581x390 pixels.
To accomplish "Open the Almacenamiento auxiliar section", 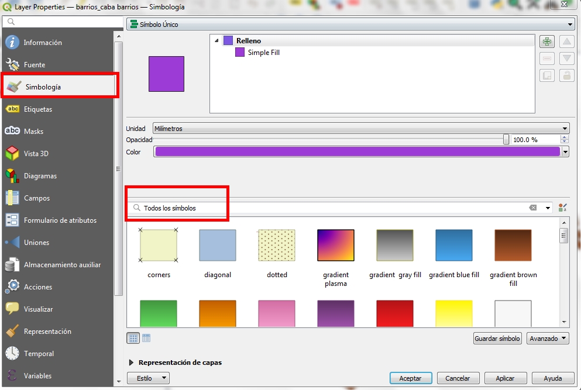I will coord(57,265).
